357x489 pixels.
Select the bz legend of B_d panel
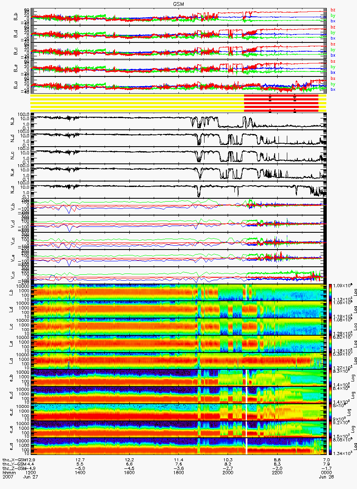[333, 27]
